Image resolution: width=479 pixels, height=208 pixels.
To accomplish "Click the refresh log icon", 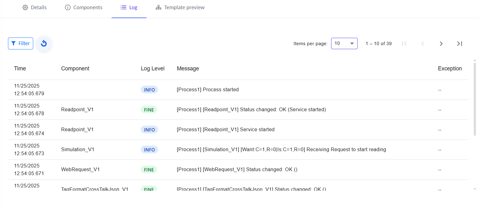I will pyautogui.click(x=44, y=44).
